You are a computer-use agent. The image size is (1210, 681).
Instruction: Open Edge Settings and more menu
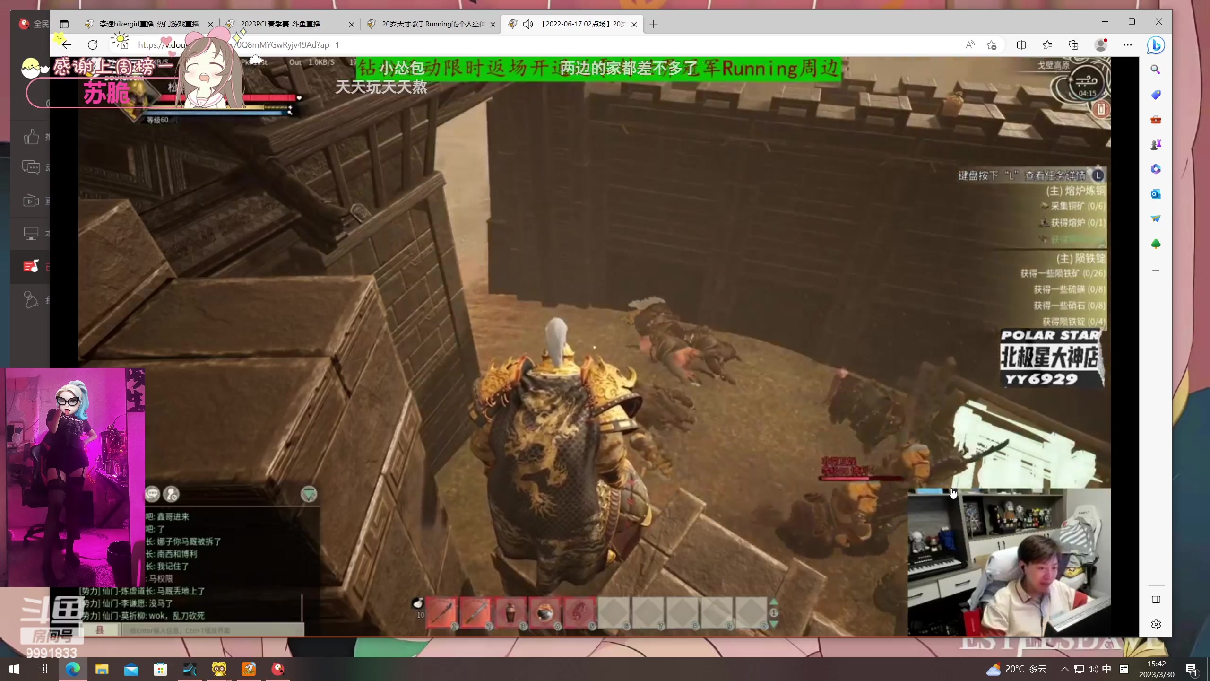pyautogui.click(x=1128, y=45)
